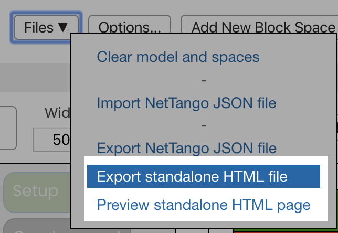Choose Export NetTango JSON file
The width and height of the screenshot is (338, 233).
[187, 148]
